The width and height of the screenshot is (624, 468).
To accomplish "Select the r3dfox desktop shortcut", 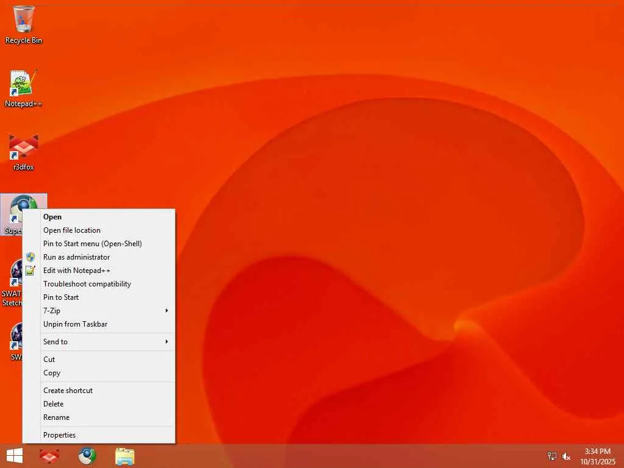I will pos(24,152).
